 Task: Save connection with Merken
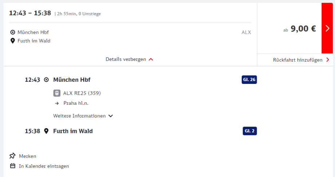click(x=28, y=156)
